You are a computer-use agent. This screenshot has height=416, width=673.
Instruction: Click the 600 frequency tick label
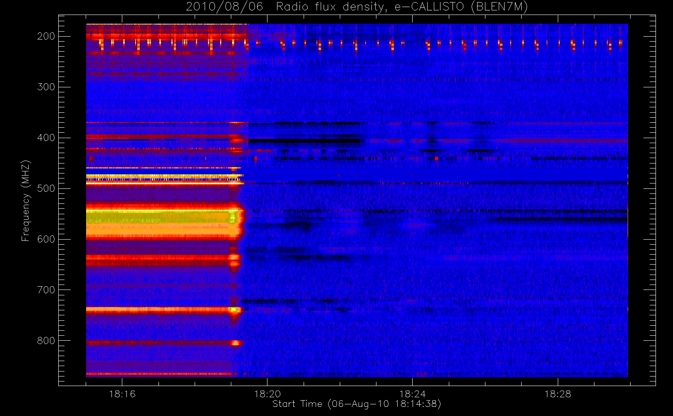[46, 239]
